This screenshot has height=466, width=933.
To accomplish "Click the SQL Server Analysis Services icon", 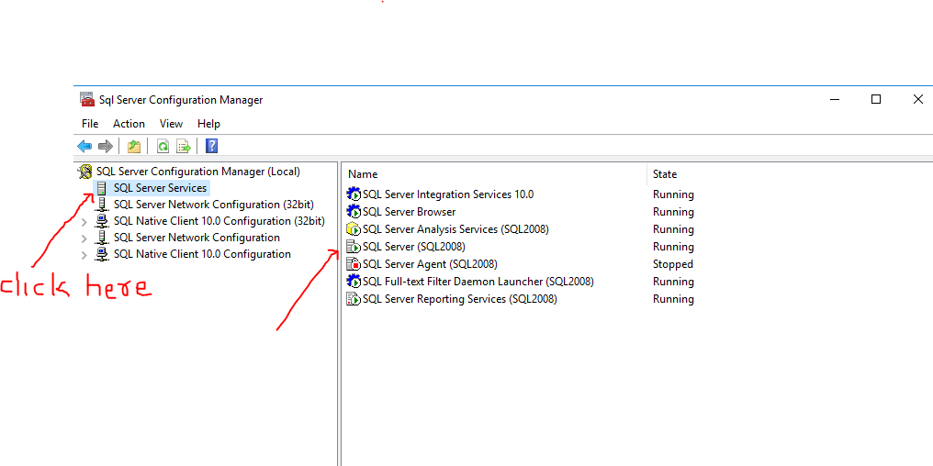I will coord(354,228).
